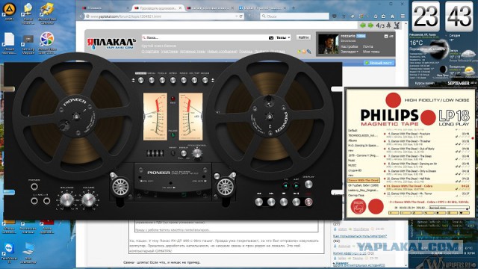Viewport: 478px width, 269px height.
Task: Click the rewind transport button on the deck
Action: [x=258, y=202]
